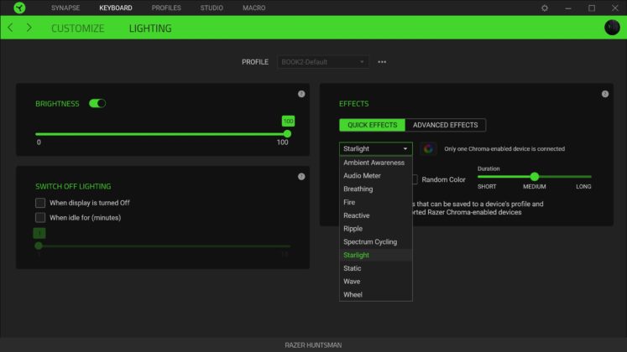This screenshot has height=352, width=627.
Task: Go back with left arrow
Action: coord(10,28)
